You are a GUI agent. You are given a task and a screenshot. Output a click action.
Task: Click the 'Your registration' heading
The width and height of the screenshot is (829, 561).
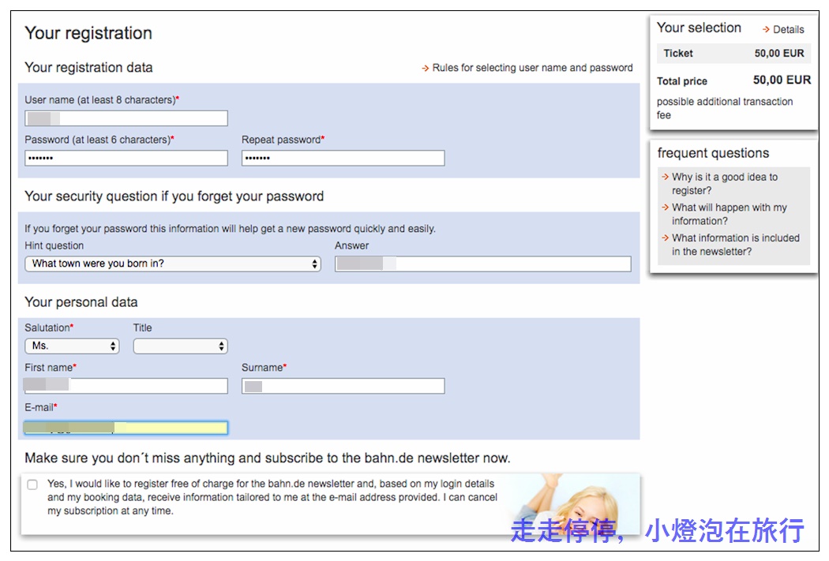[x=88, y=33]
